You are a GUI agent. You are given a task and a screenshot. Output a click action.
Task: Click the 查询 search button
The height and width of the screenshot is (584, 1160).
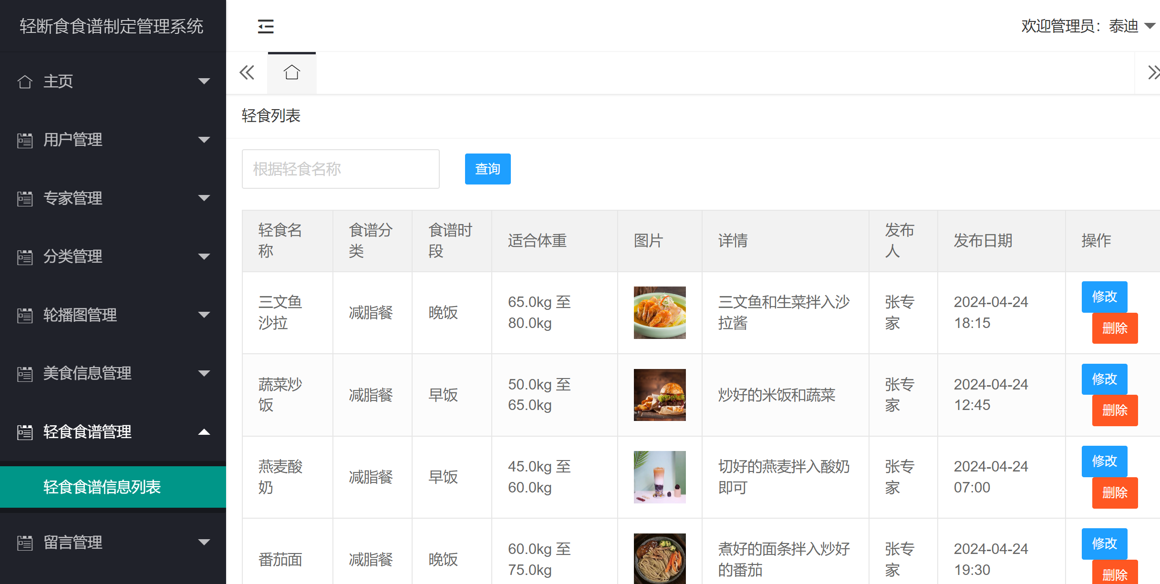pyautogui.click(x=487, y=169)
